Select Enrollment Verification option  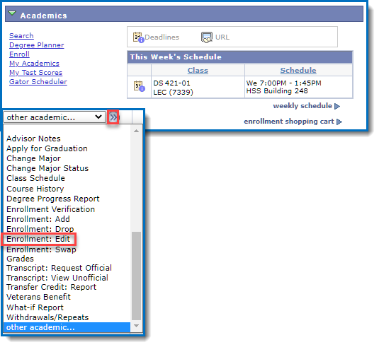(50, 209)
